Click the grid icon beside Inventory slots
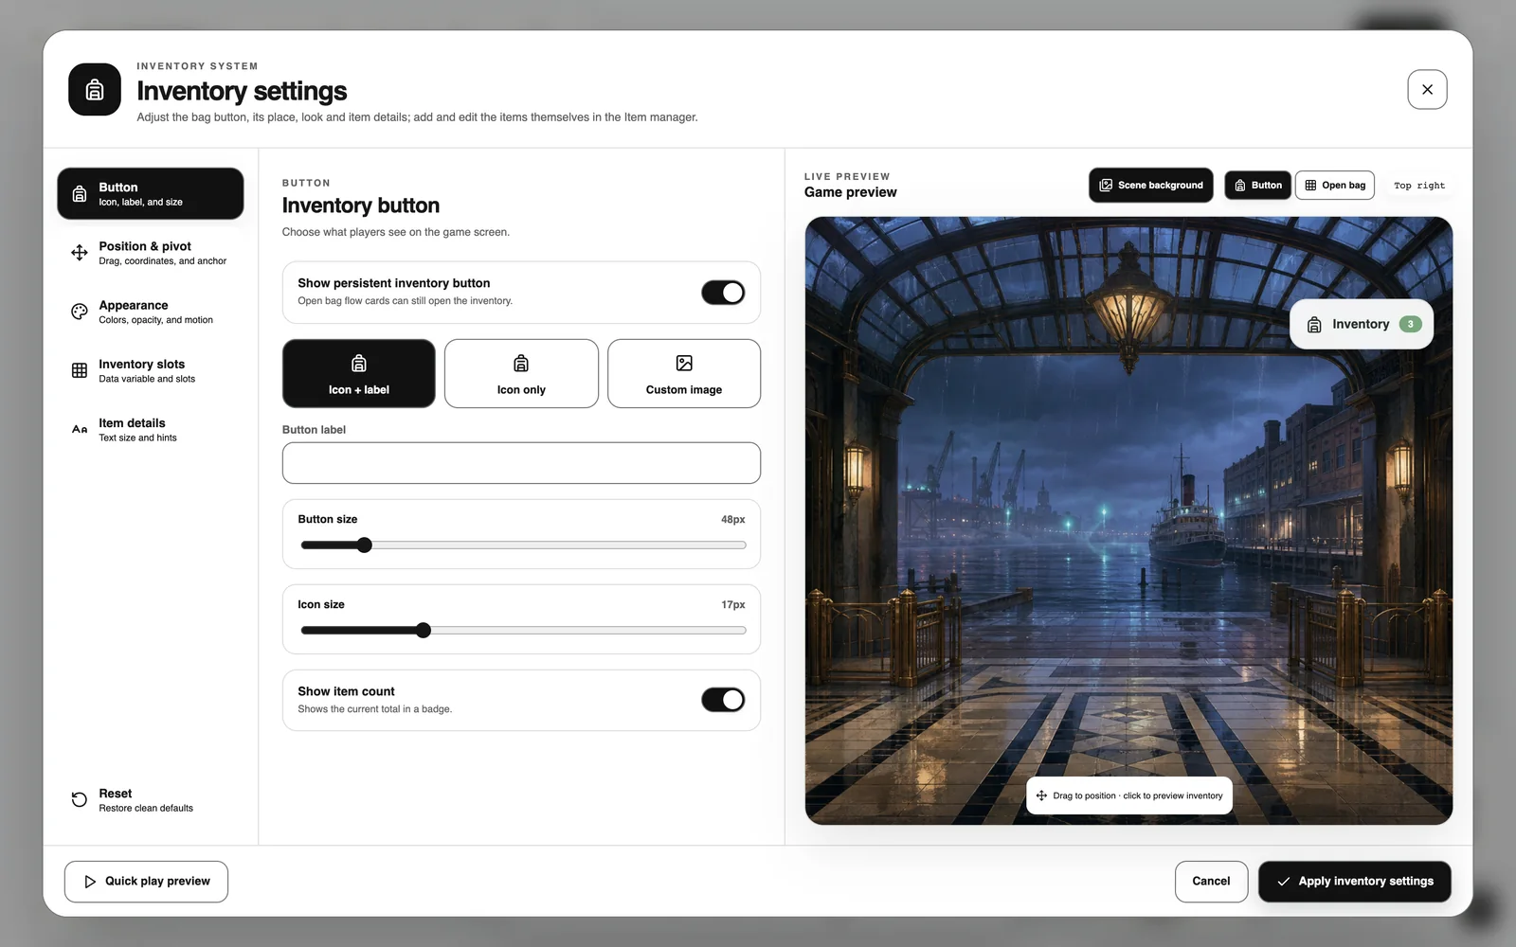 (80, 370)
